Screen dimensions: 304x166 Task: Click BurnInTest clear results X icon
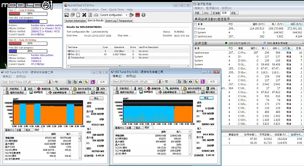point(84,15)
